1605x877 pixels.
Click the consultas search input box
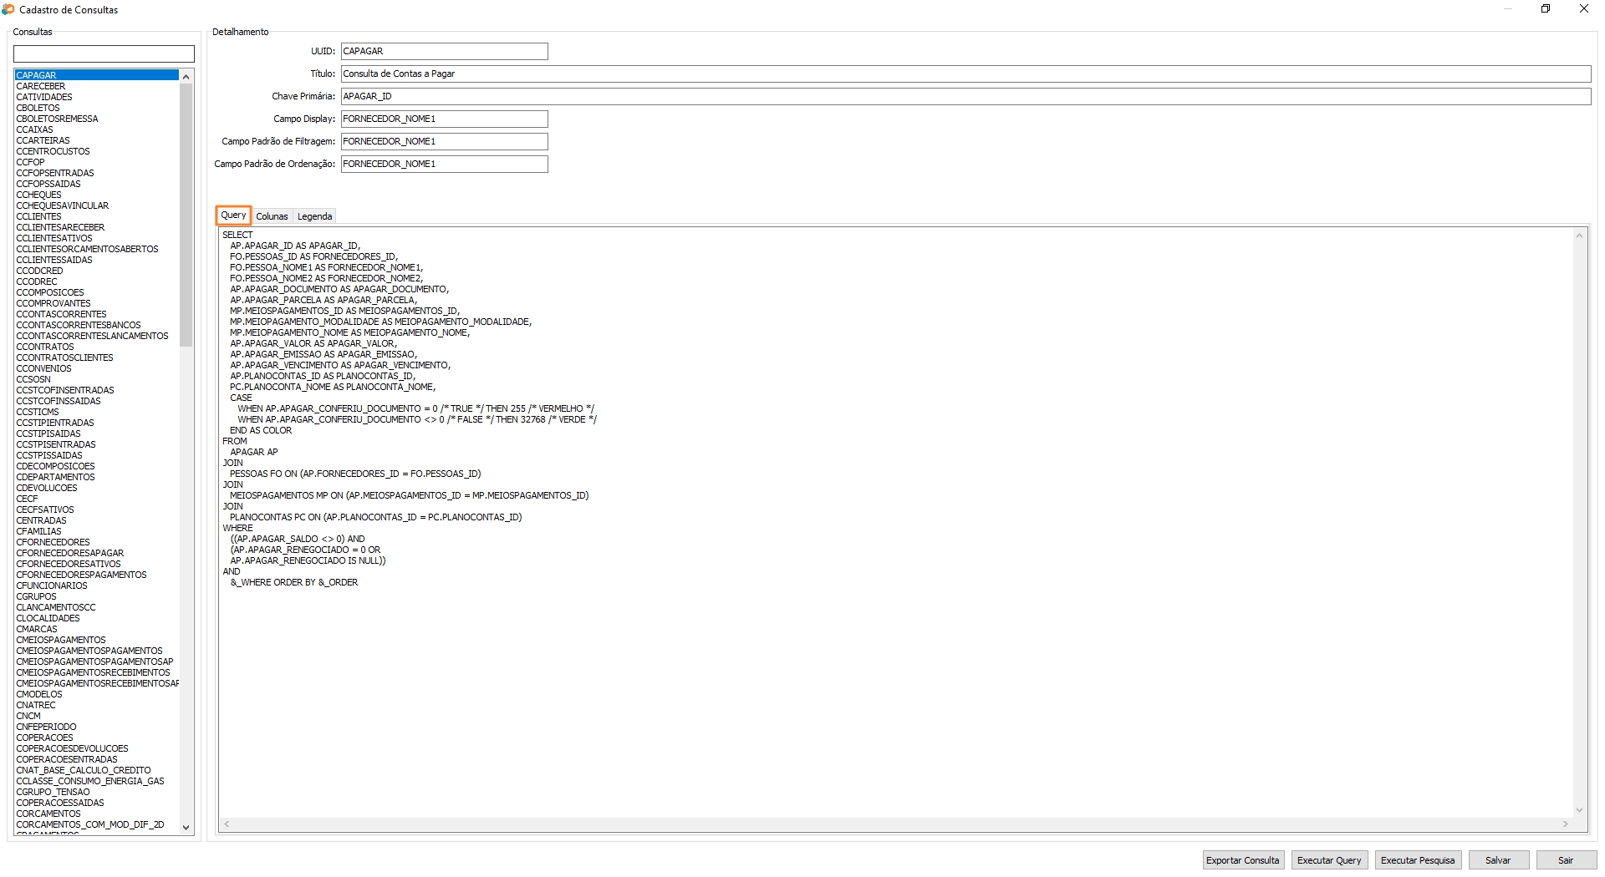click(x=104, y=54)
